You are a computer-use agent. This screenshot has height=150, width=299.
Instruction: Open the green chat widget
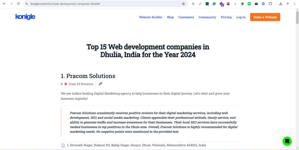pos(287,141)
